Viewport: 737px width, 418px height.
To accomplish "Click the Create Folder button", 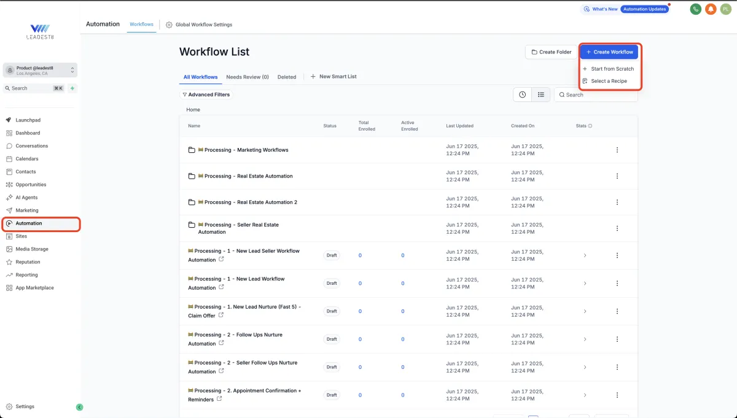I will point(551,52).
